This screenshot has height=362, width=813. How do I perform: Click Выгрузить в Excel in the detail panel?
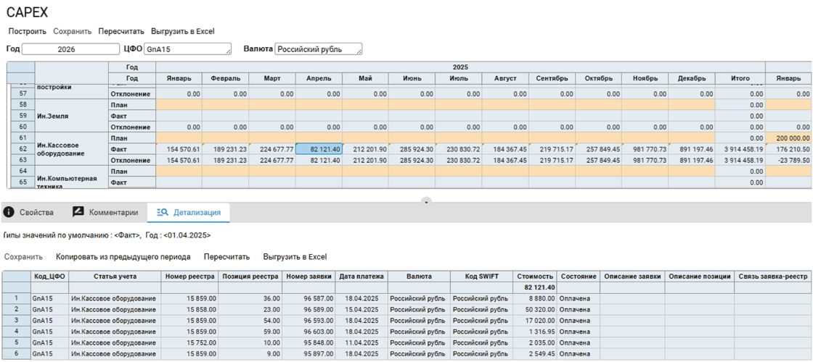295,257
